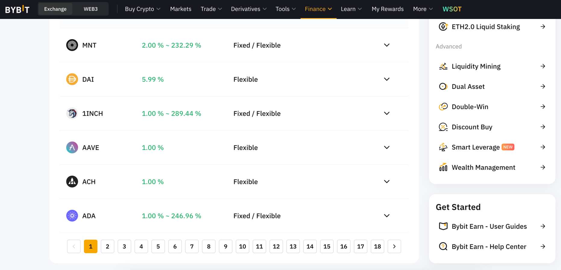The image size is (561, 270).
Task: Click the Bybit Earn User Guides book icon
Action: (443, 226)
